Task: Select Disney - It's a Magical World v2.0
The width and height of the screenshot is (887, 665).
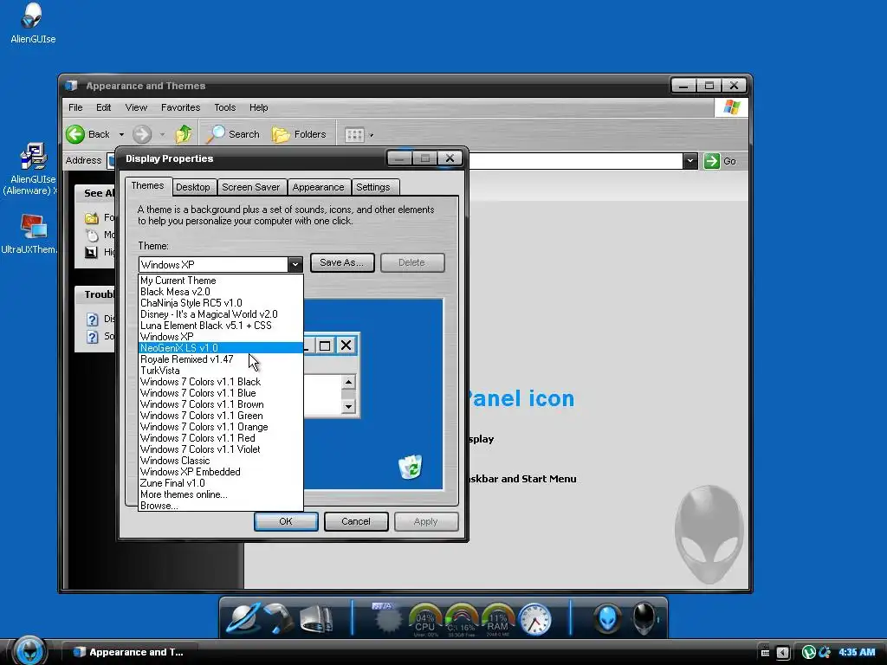Action: coord(221,314)
